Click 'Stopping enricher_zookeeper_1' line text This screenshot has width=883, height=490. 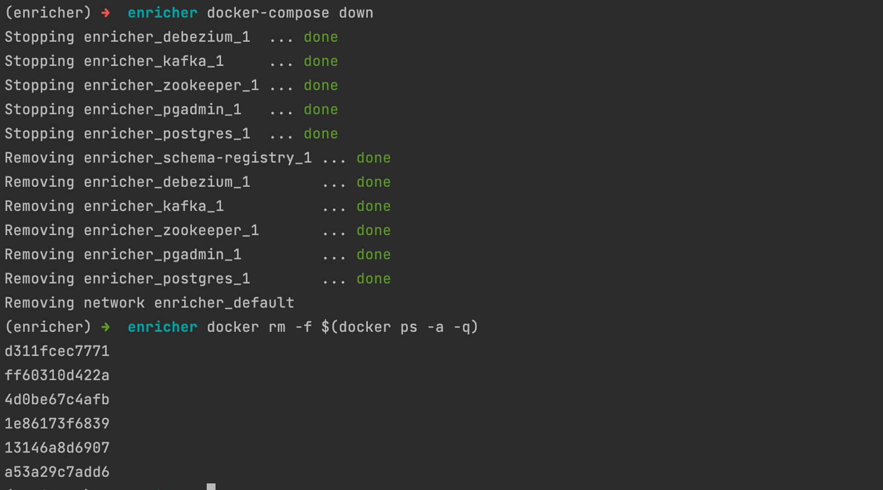coord(132,85)
